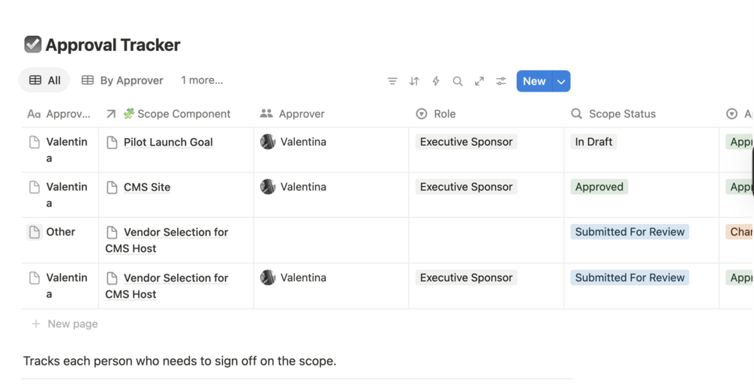The height and width of the screenshot is (385, 754).
Task: Open the Pilot Launch Goal page link
Action: click(x=168, y=142)
